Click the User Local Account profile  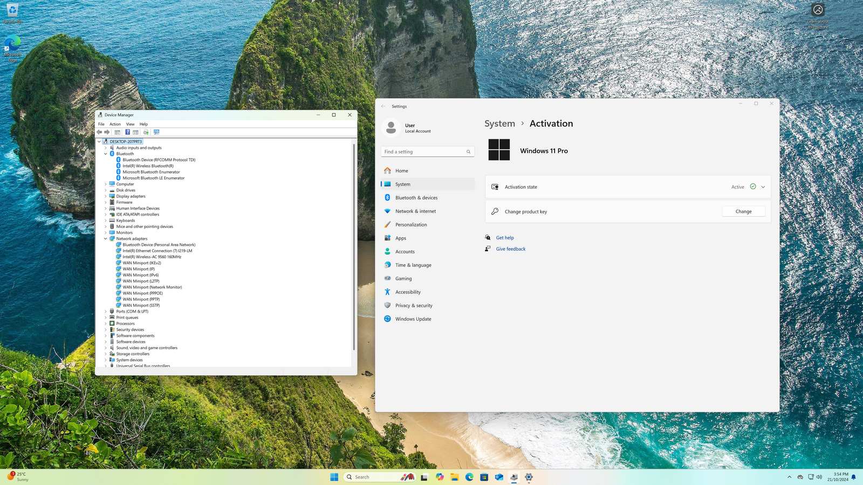click(407, 128)
